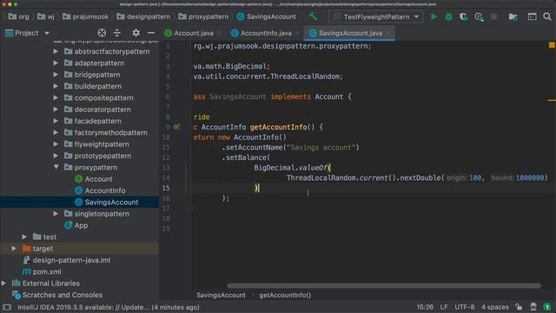Close the Account.java tab
The image size is (556, 313).
pos(220,33)
